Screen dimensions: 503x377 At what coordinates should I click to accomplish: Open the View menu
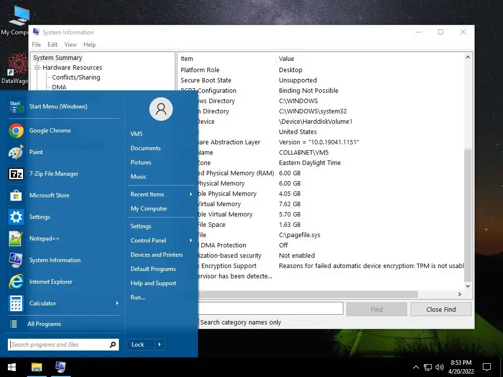pos(70,45)
